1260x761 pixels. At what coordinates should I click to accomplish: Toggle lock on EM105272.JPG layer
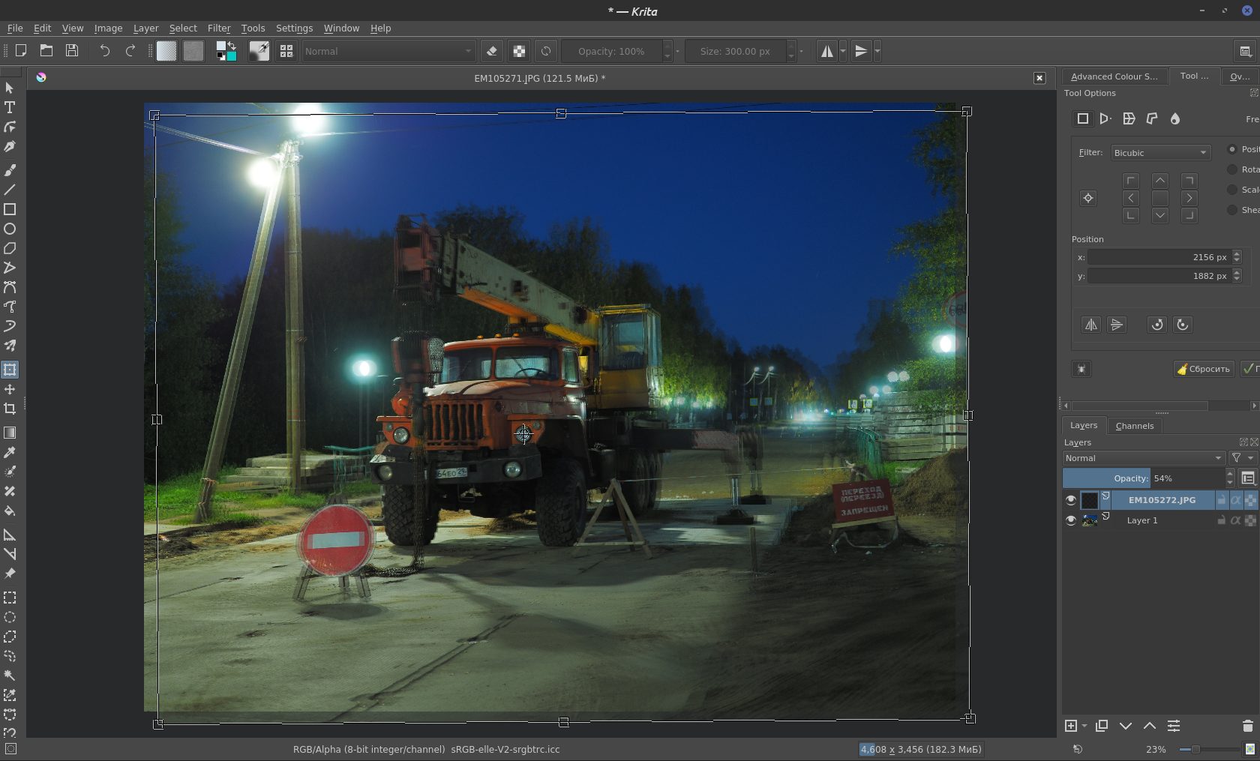point(1222,500)
